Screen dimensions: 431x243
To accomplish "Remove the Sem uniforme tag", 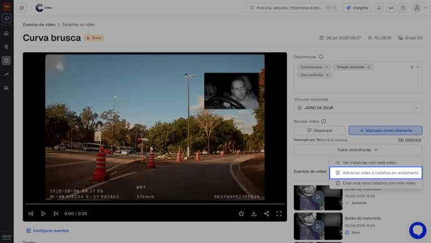I will pyautogui.click(x=328, y=75).
